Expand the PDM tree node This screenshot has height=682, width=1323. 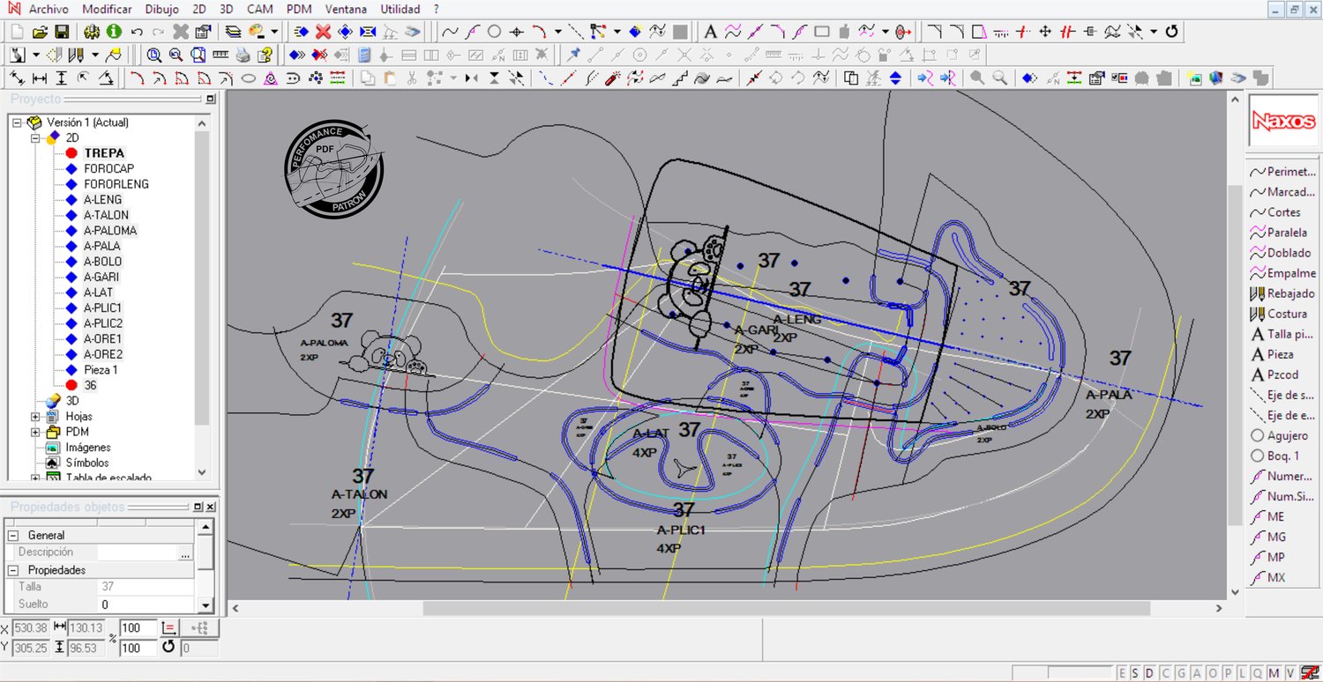36,432
